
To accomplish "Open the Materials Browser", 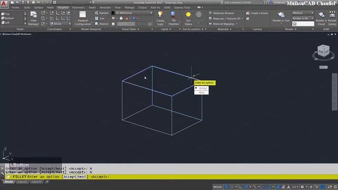I will 222,13.
